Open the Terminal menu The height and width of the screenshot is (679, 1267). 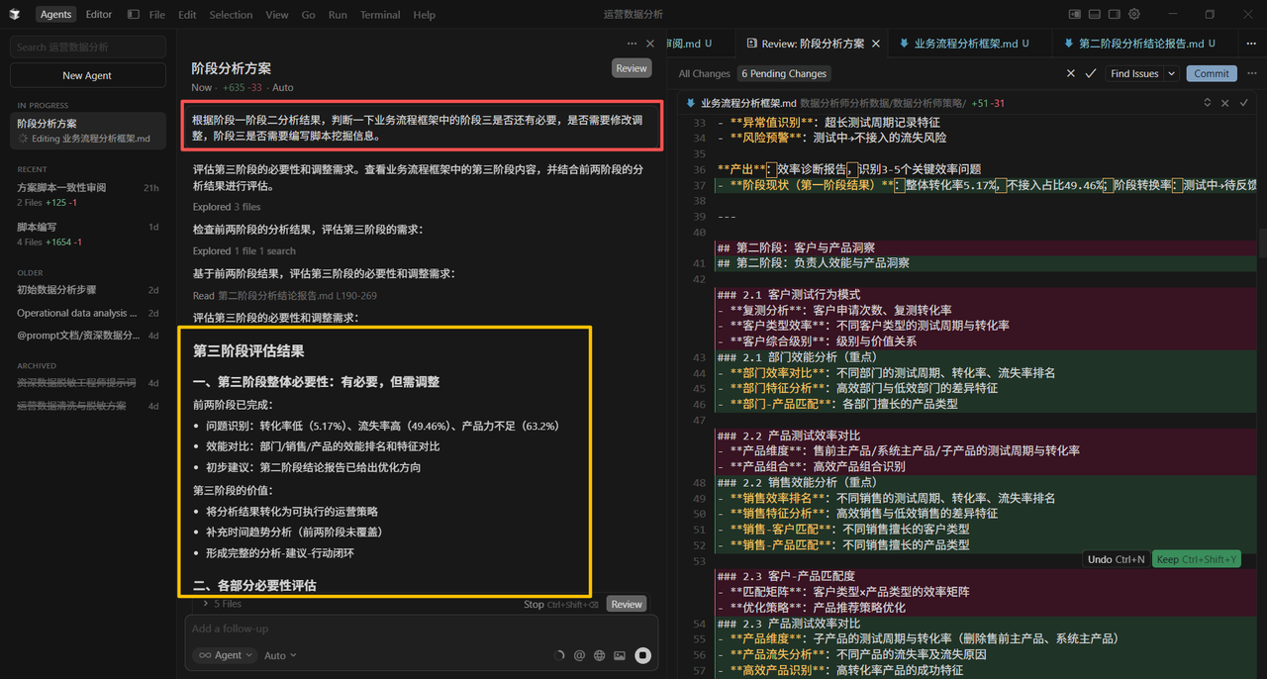(x=381, y=14)
